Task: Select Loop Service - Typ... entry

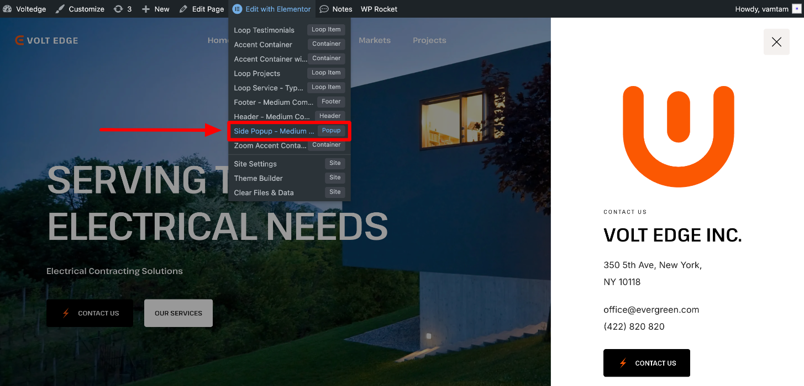Action: pos(289,87)
